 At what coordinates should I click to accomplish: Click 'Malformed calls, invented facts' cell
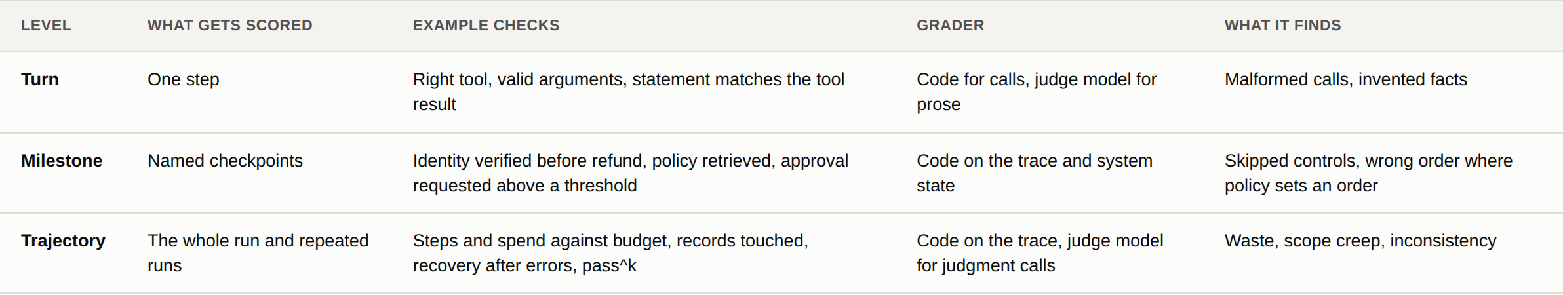pos(1346,79)
